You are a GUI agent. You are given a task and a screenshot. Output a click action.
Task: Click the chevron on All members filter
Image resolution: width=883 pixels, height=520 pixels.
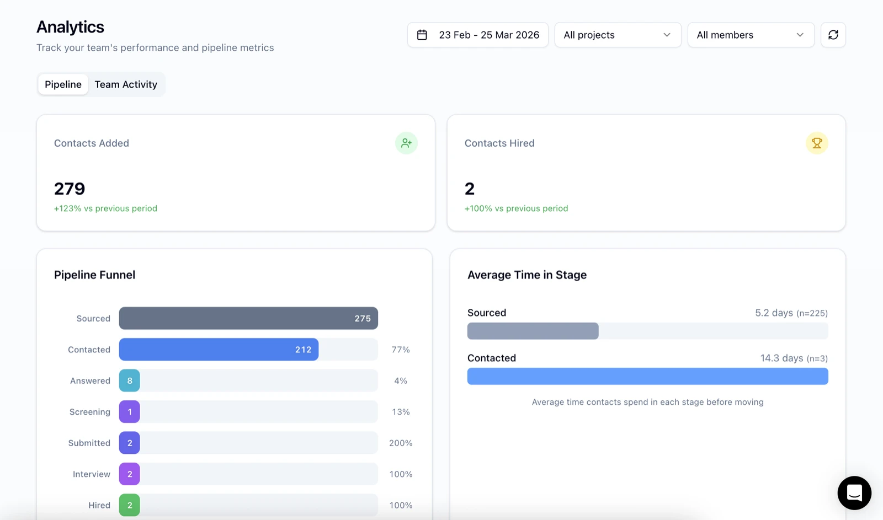(800, 35)
